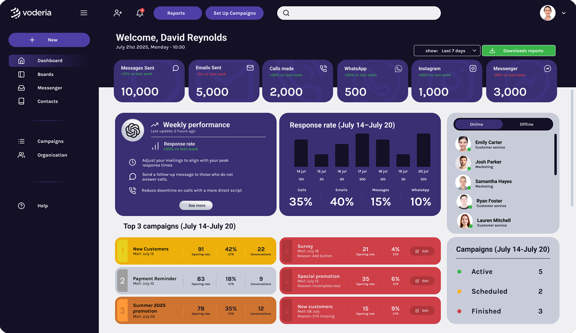
Task: Click the Downloads reports button
Action: tap(519, 51)
